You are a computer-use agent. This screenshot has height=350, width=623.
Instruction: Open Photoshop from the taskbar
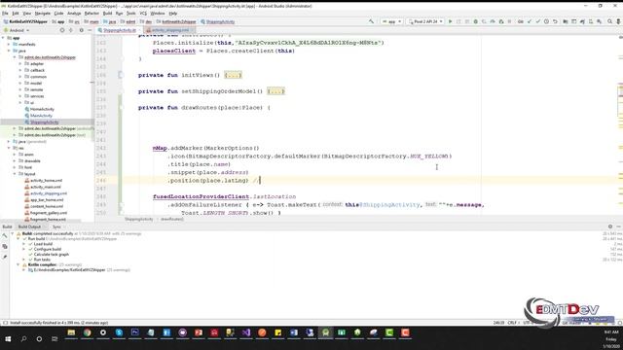[x=134, y=332]
